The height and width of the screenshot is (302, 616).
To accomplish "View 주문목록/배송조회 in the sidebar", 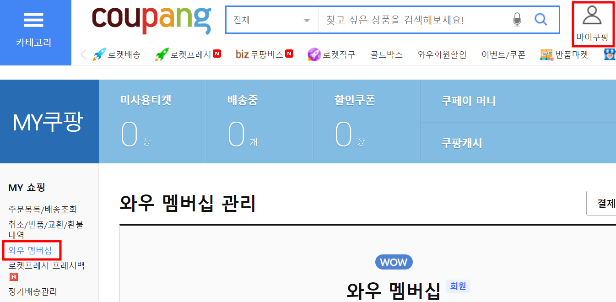I will tap(43, 209).
